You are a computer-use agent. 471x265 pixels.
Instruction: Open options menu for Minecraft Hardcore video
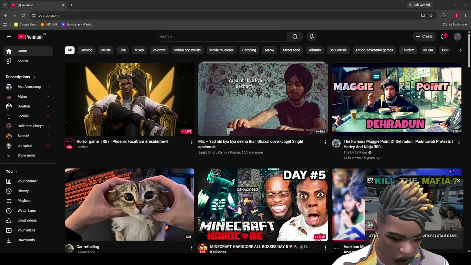tap(325, 248)
